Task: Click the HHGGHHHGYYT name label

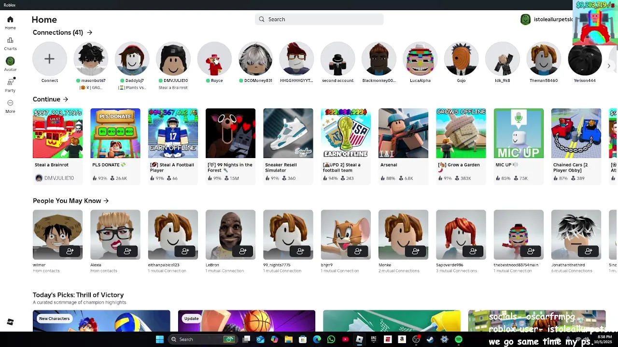Action: pyautogui.click(x=296, y=80)
